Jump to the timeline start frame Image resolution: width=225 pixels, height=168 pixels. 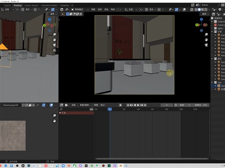[x=128, y=105]
